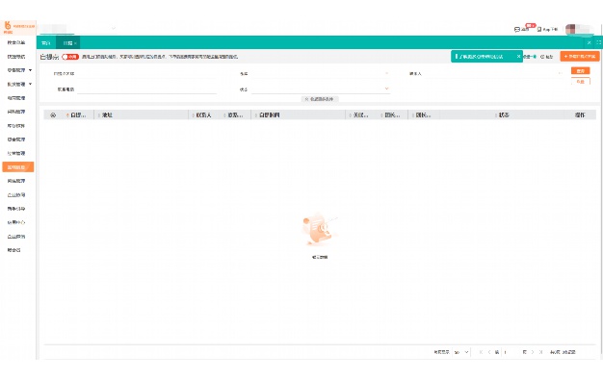This screenshot has height=380, width=603.
Task: Close the teal notification banner with X
Action: (518, 57)
